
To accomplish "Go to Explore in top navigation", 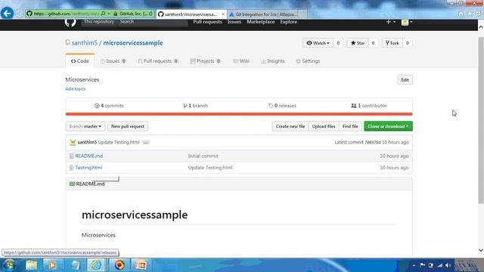I will point(289,22).
